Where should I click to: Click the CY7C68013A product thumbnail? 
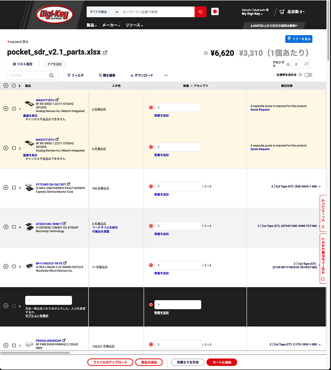pyautogui.click(x=29, y=187)
